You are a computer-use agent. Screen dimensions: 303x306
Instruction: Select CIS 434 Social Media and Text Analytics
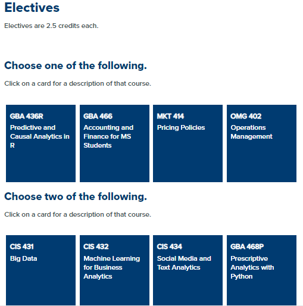pos(188,270)
